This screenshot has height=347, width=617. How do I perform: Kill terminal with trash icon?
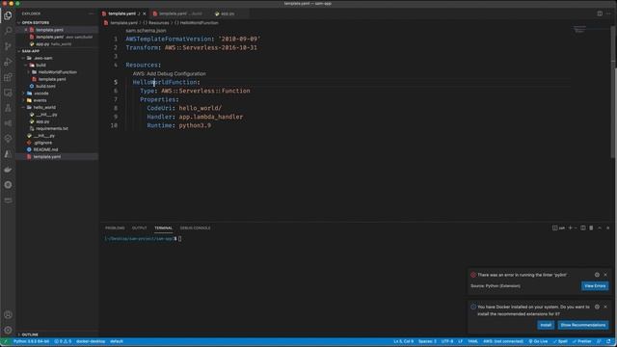tap(591, 227)
